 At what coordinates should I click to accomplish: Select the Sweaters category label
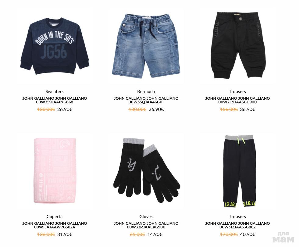pyautogui.click(x=55, y=91)
